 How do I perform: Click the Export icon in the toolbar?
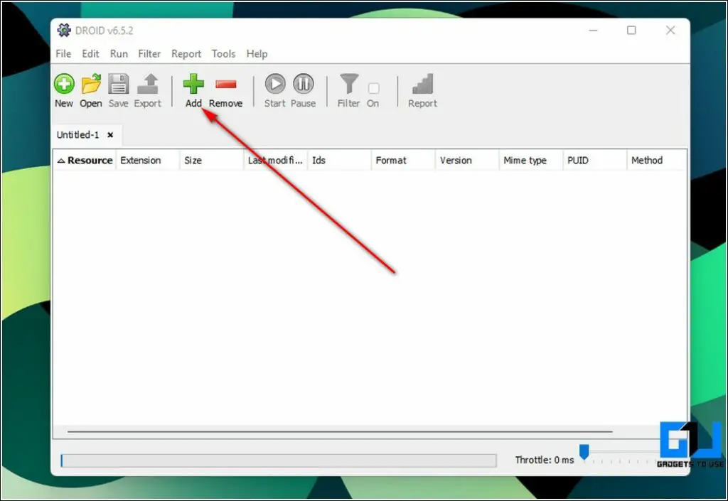tap(148, 84)
